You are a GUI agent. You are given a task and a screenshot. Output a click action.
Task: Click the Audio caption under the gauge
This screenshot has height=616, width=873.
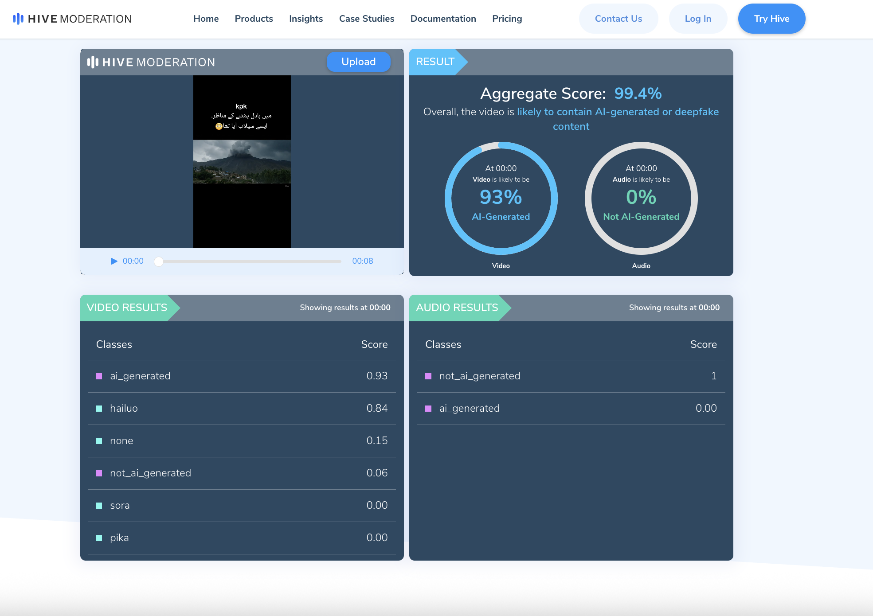pyautogui.click(x=641, y=266)
